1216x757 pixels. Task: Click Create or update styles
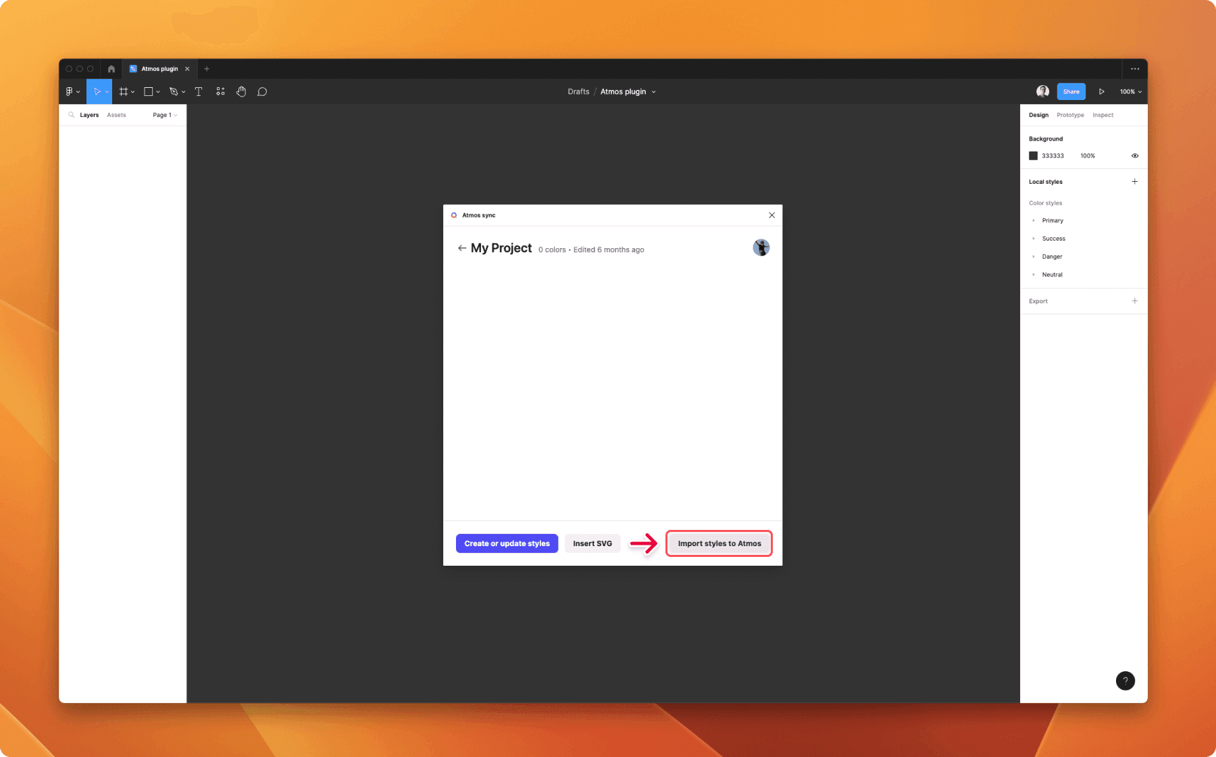[507, 543]
